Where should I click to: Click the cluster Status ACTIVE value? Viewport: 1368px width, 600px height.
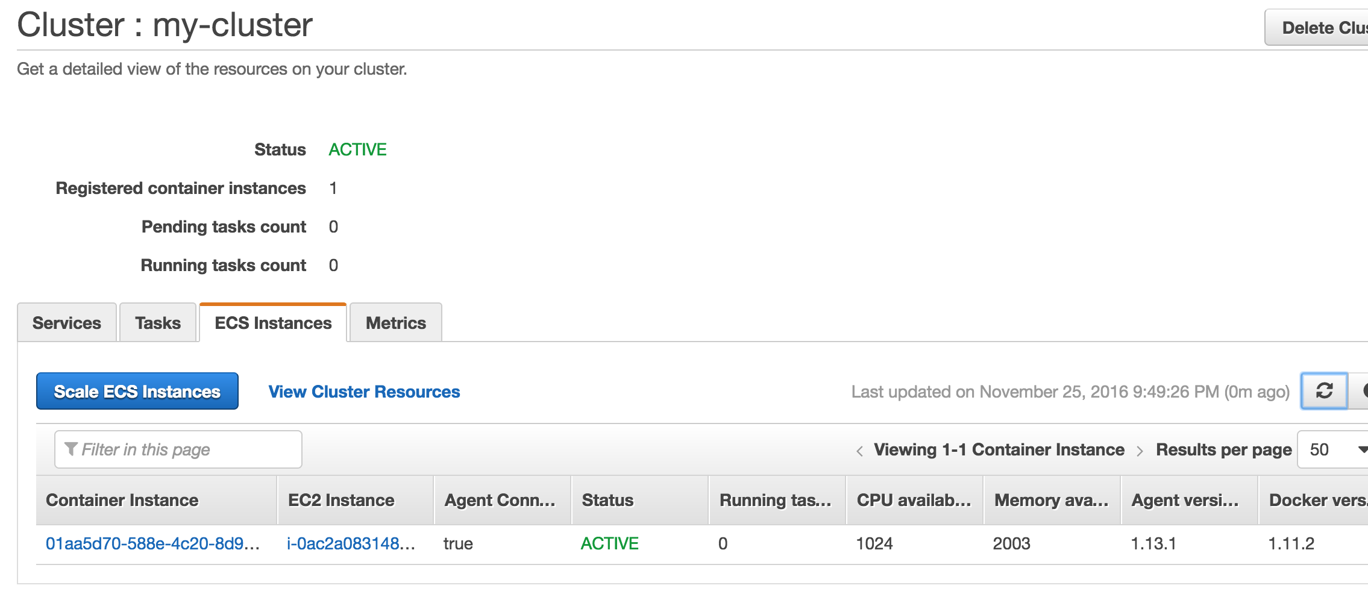[357, 149]
